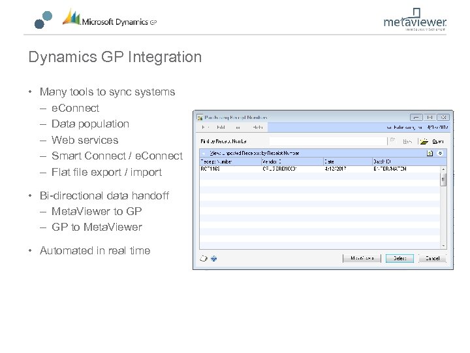Click the Select button
The width and height of the screenshot is (470, 353).
click(399, 258)
